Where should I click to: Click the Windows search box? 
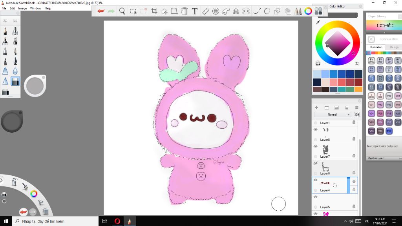[55, 221]
